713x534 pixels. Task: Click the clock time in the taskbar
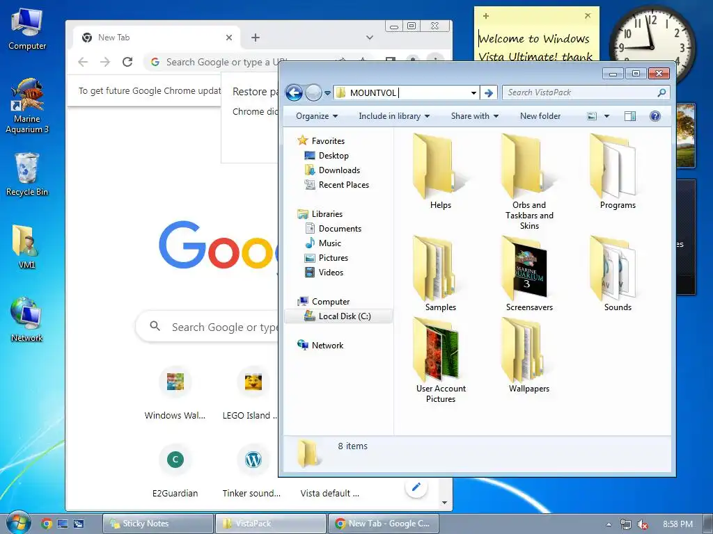677,524
